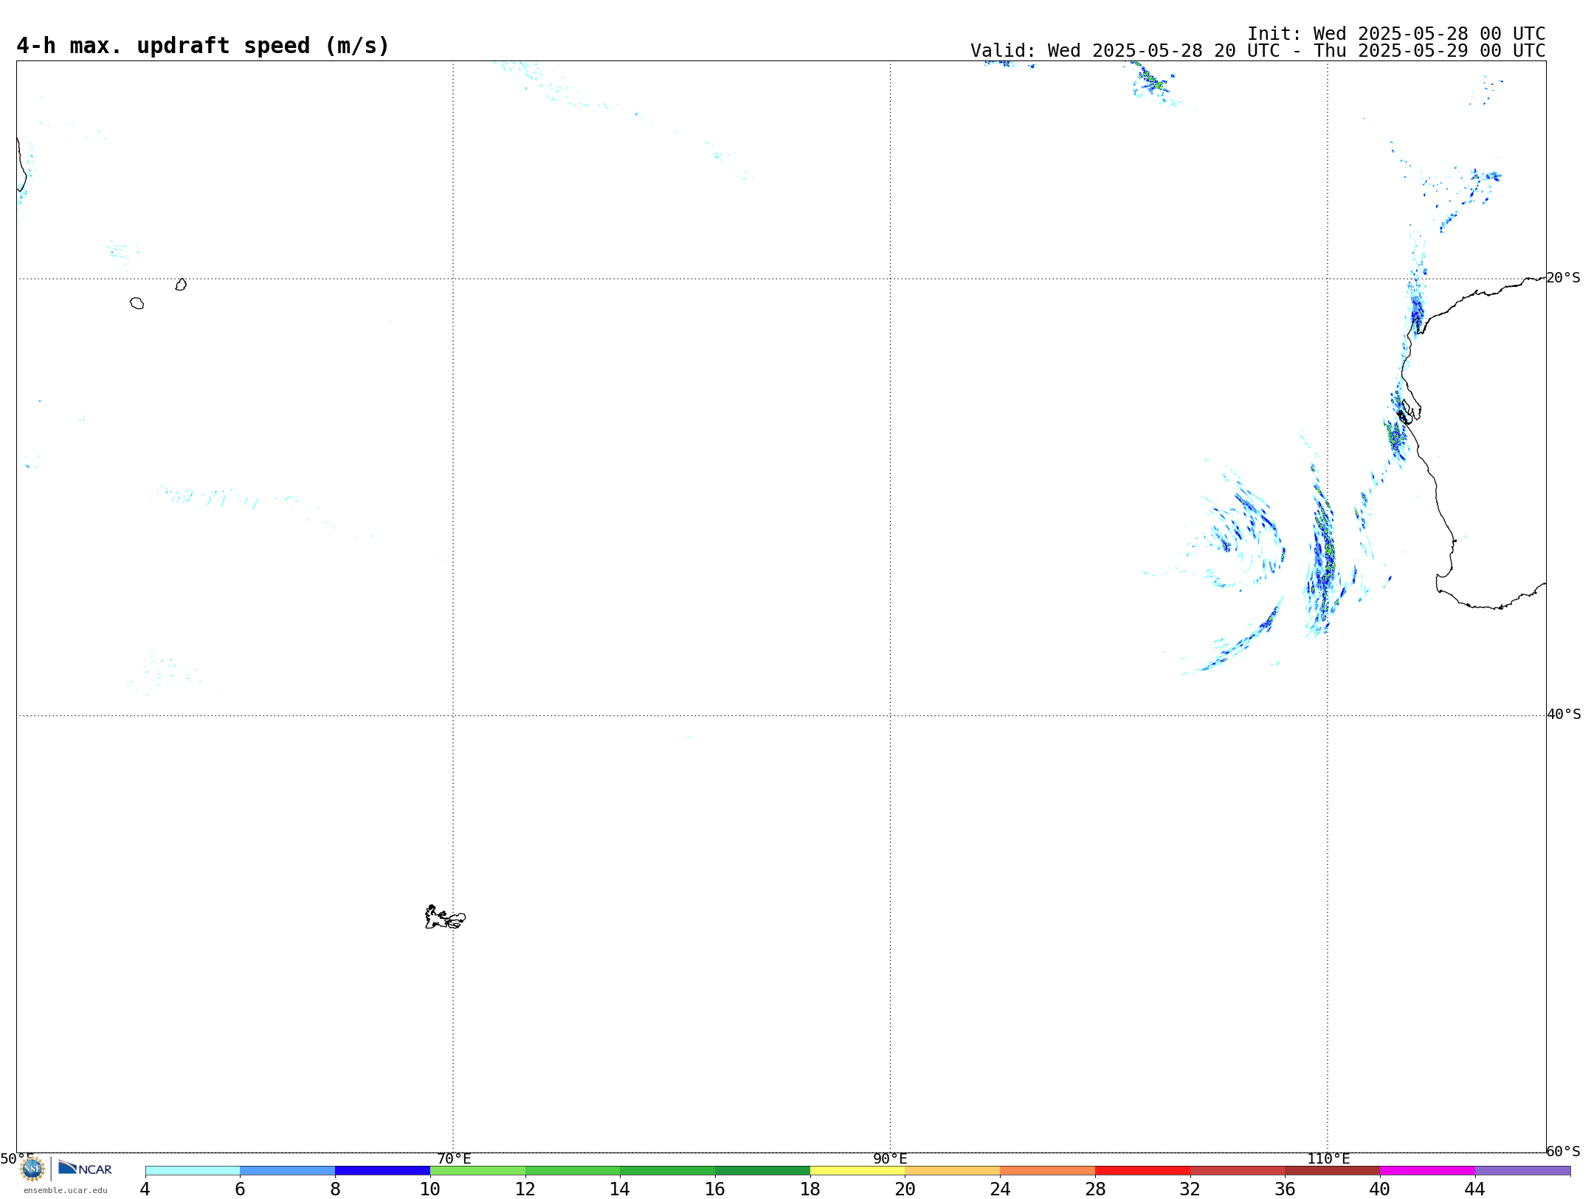The width and height of the screenshot is (1594, 1199).
Task: Click the 'Init: Wed 2025-05-28 00 UTC' text
Action: 1395,34
